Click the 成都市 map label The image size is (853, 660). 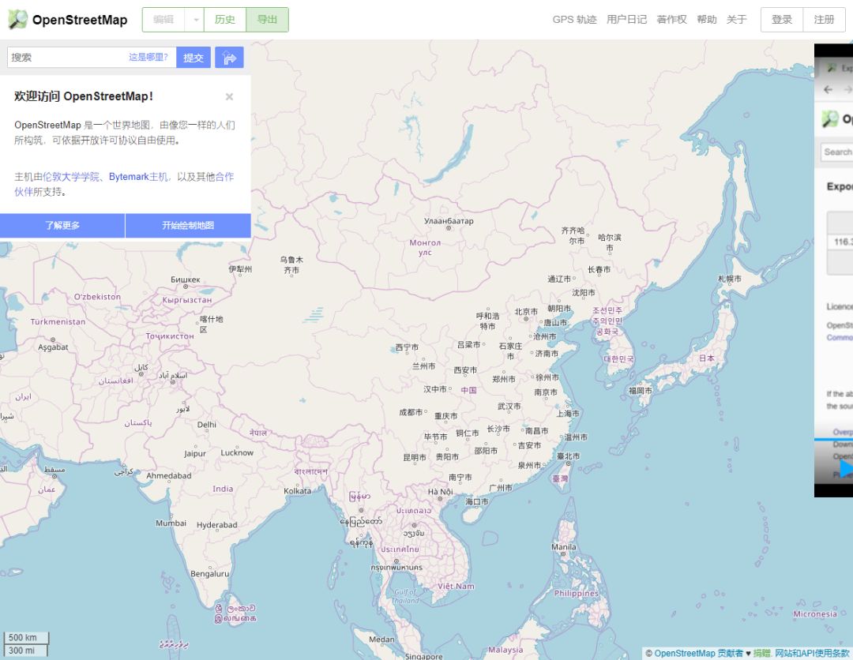(x=411, y=412)
